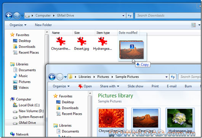Select Libraries in GMail Drive window sidebar
Image resolution: width=202 pixels, height=138 pixels.
tap(19, 64)
